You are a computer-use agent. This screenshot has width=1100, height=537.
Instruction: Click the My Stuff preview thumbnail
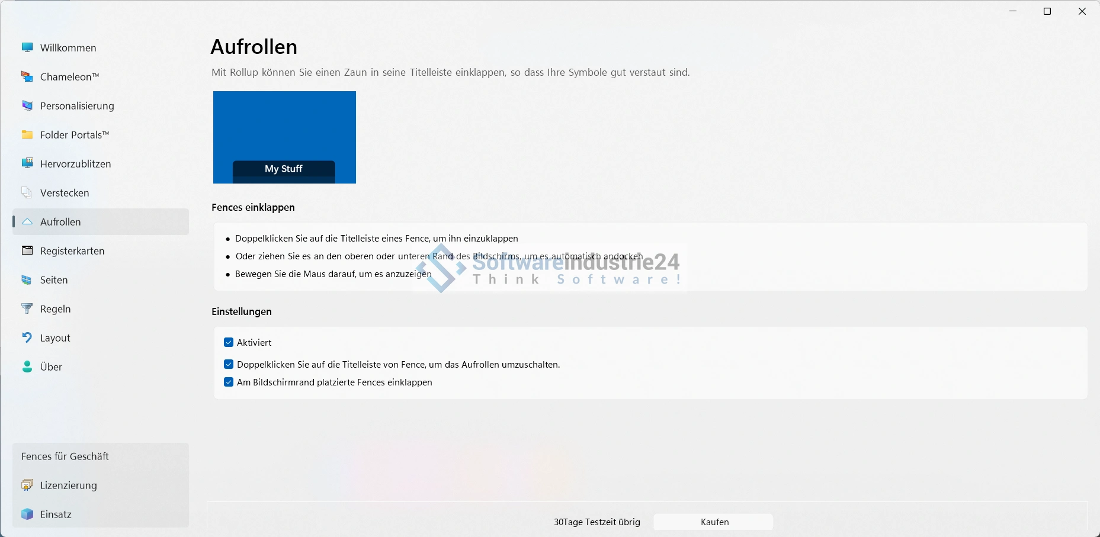pyautogui.click(x=284, y=137)
